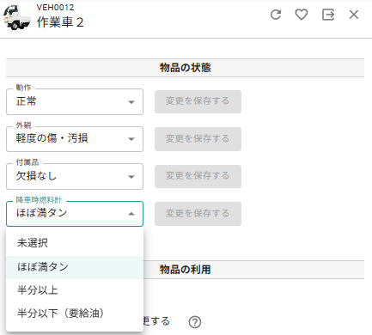Add 作業車２ to favorites with heart icon
372x335 pixels.
tap(302, 15)
